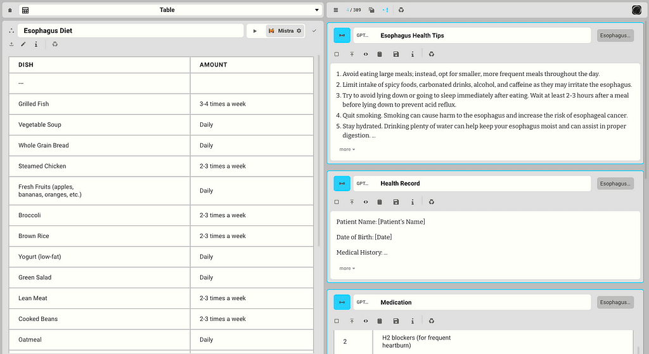Click code brackets icon on Medication card
649x354 pixels.
point(366,321)
